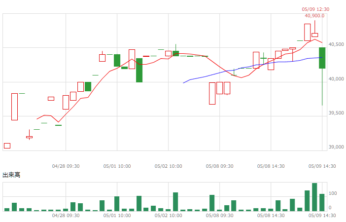Click the blue moving average line start
The image size is (346, 222).
[x=183, y=83]
